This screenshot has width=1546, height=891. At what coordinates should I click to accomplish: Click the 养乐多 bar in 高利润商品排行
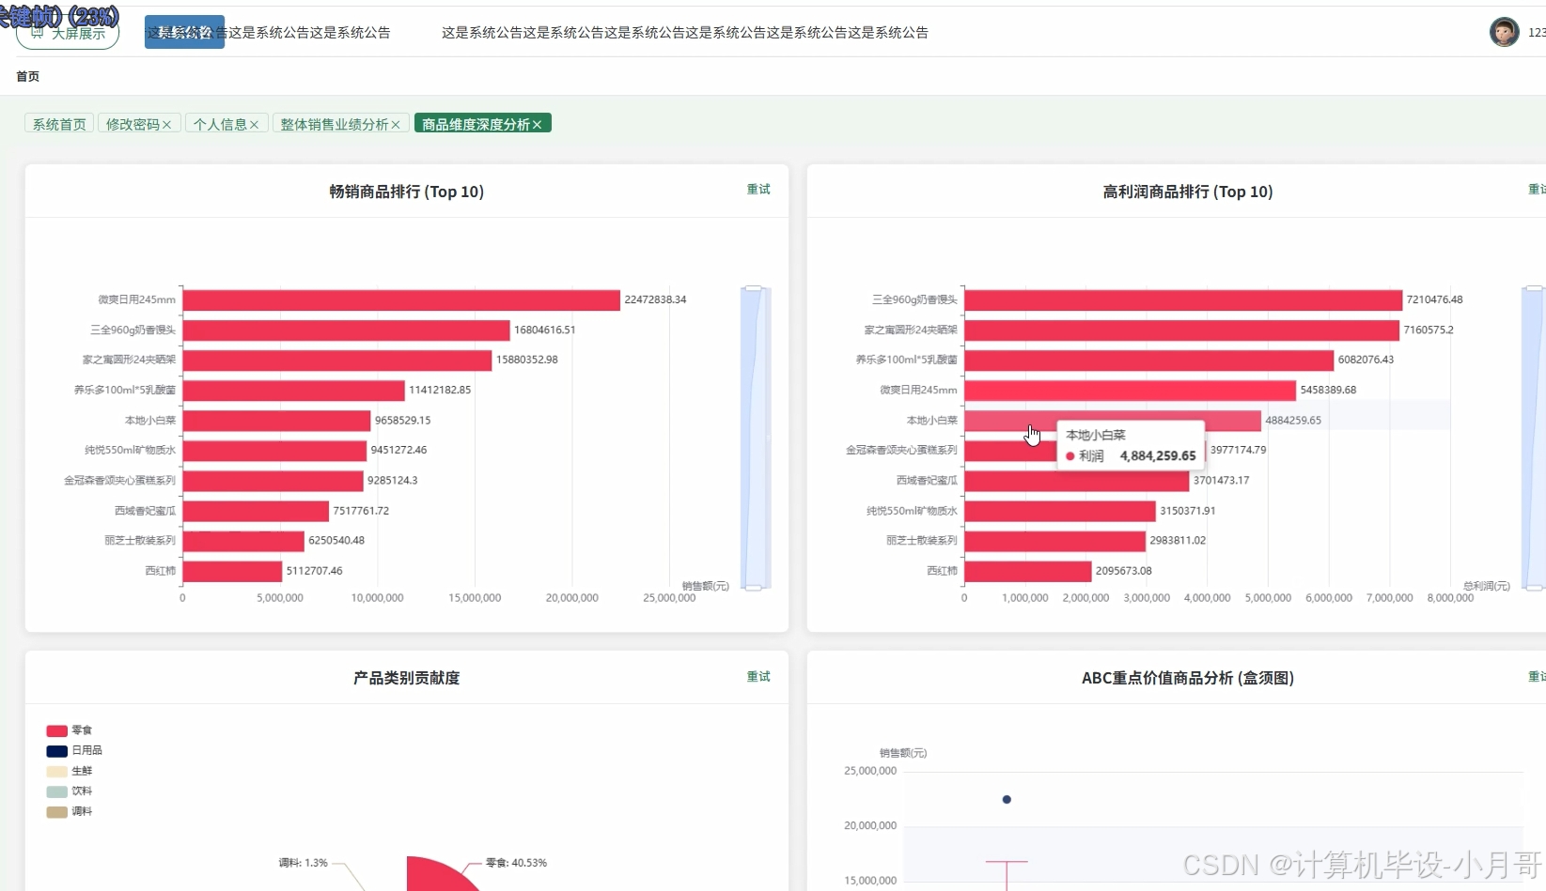[1149, 361]
